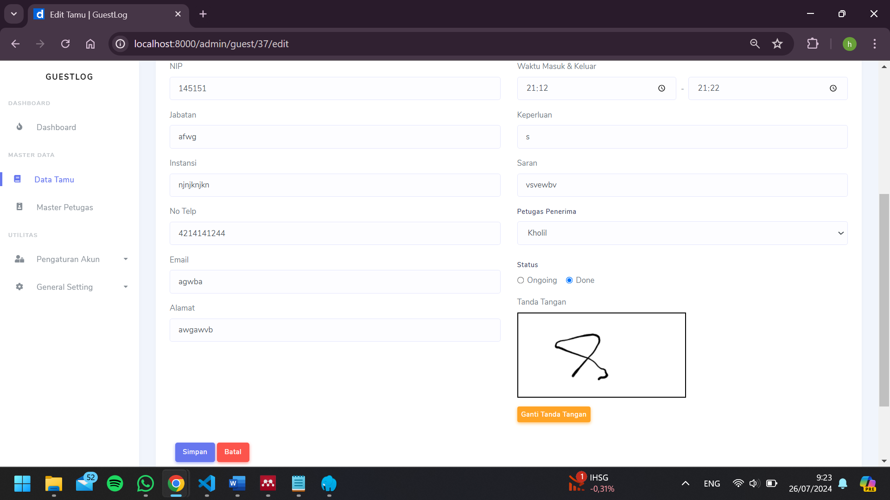This screenshot has height=500, width=890.
Task: Click the Dashboard flame icon in sidebar
Action: click(19, 127)
